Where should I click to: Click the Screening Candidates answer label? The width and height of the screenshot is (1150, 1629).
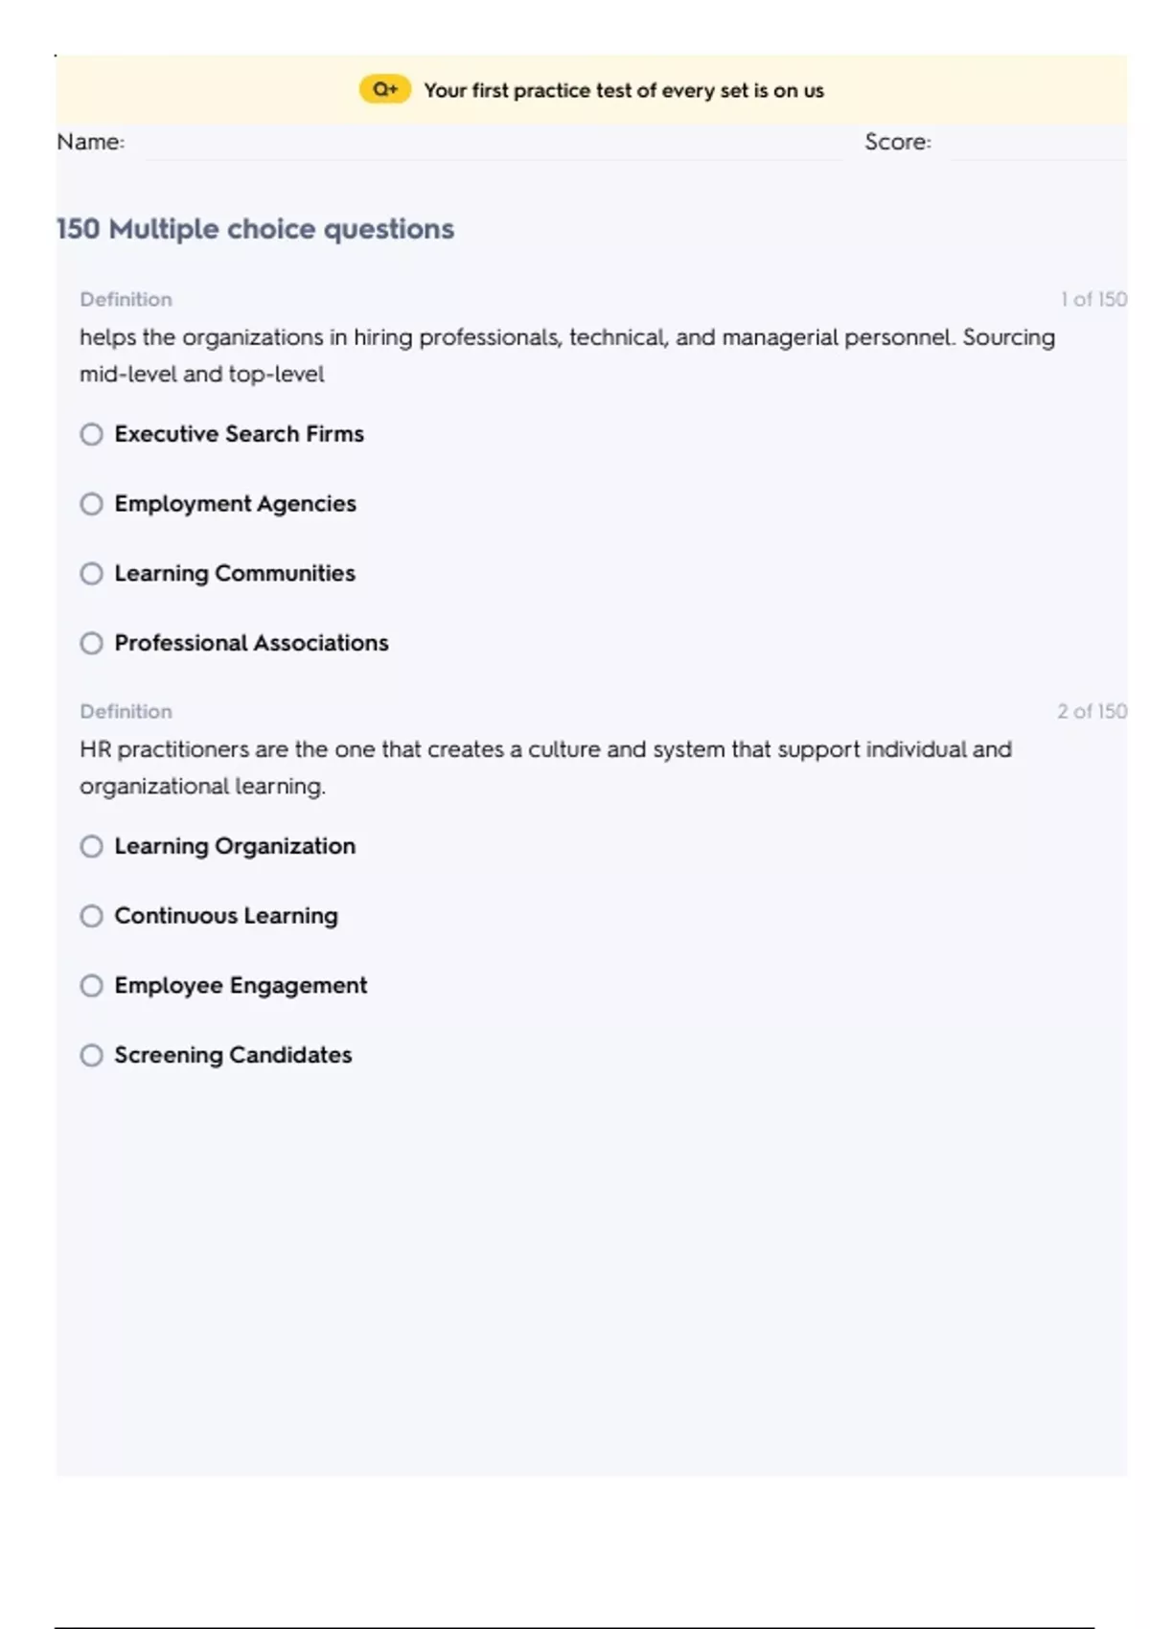pyautogui.click(x=233, y=1055)
